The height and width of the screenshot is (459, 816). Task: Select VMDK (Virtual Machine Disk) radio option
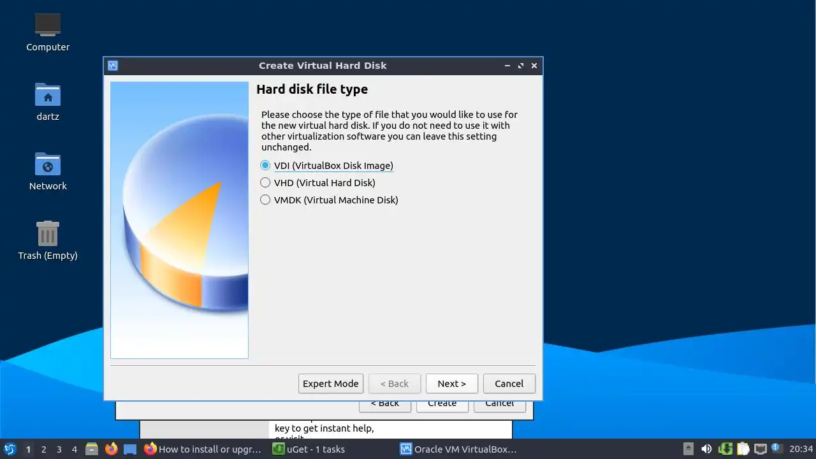(x=330, y=200)
